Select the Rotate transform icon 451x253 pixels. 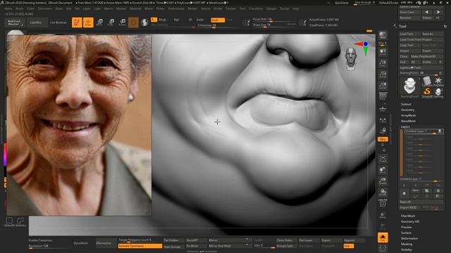coord(122,22)
